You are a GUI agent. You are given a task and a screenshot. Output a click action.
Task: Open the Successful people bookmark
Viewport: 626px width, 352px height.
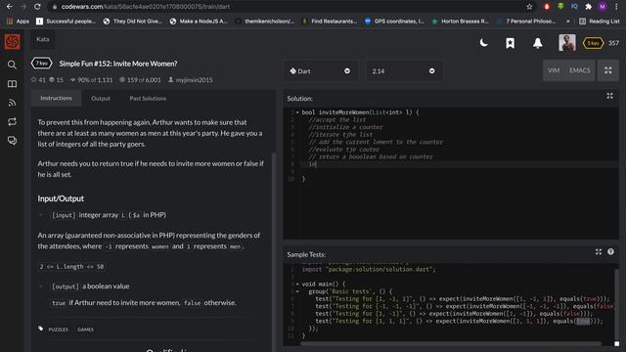66,22
